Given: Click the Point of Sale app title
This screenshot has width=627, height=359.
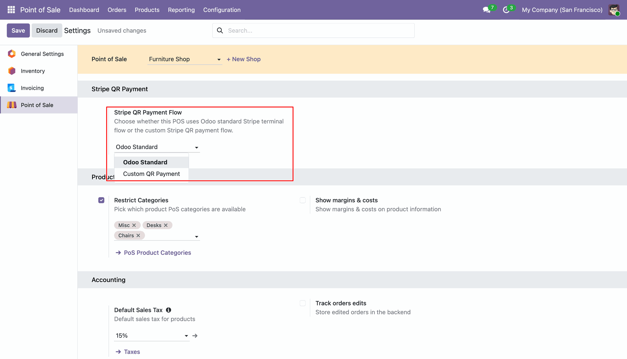Looking at the screenshot, I should [40, 10].
